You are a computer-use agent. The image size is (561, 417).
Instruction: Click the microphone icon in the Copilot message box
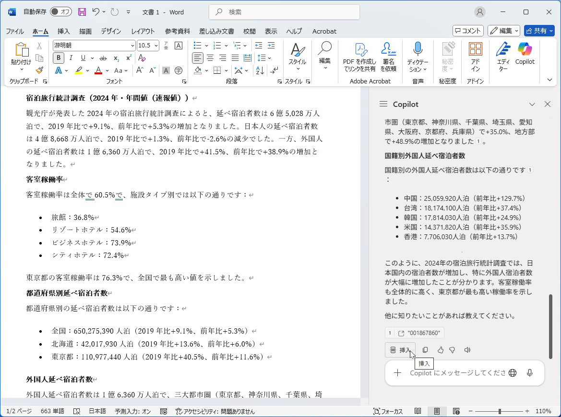(529, 373)
